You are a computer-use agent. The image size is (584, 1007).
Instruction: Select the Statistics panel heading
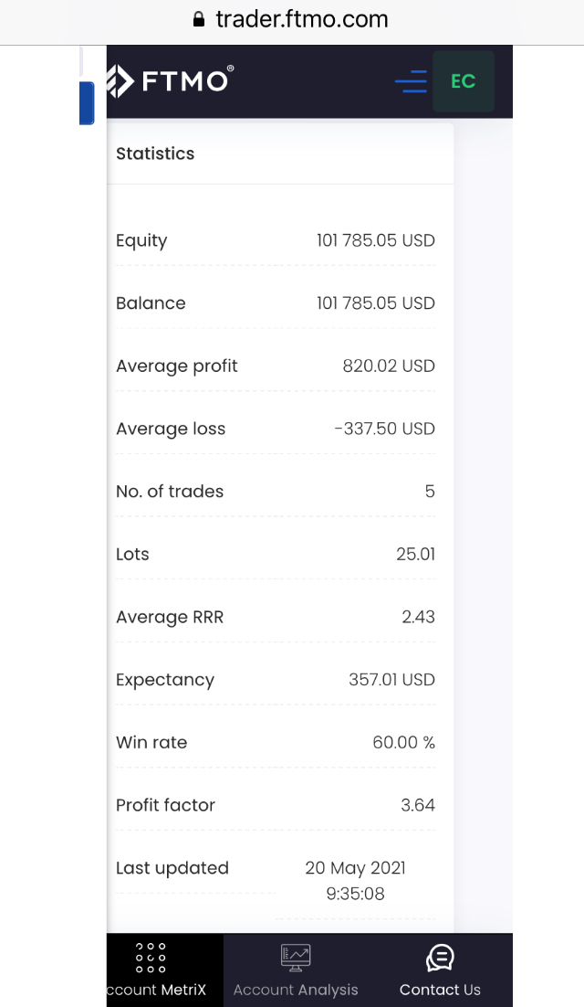coord(155,154)
